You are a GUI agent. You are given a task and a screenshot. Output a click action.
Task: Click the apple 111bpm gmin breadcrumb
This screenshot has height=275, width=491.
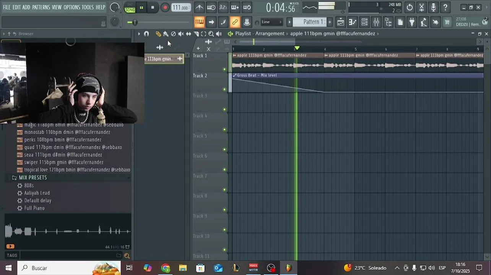(333, 34)
